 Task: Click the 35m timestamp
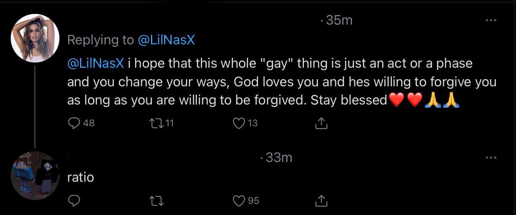tap(339, 20)
